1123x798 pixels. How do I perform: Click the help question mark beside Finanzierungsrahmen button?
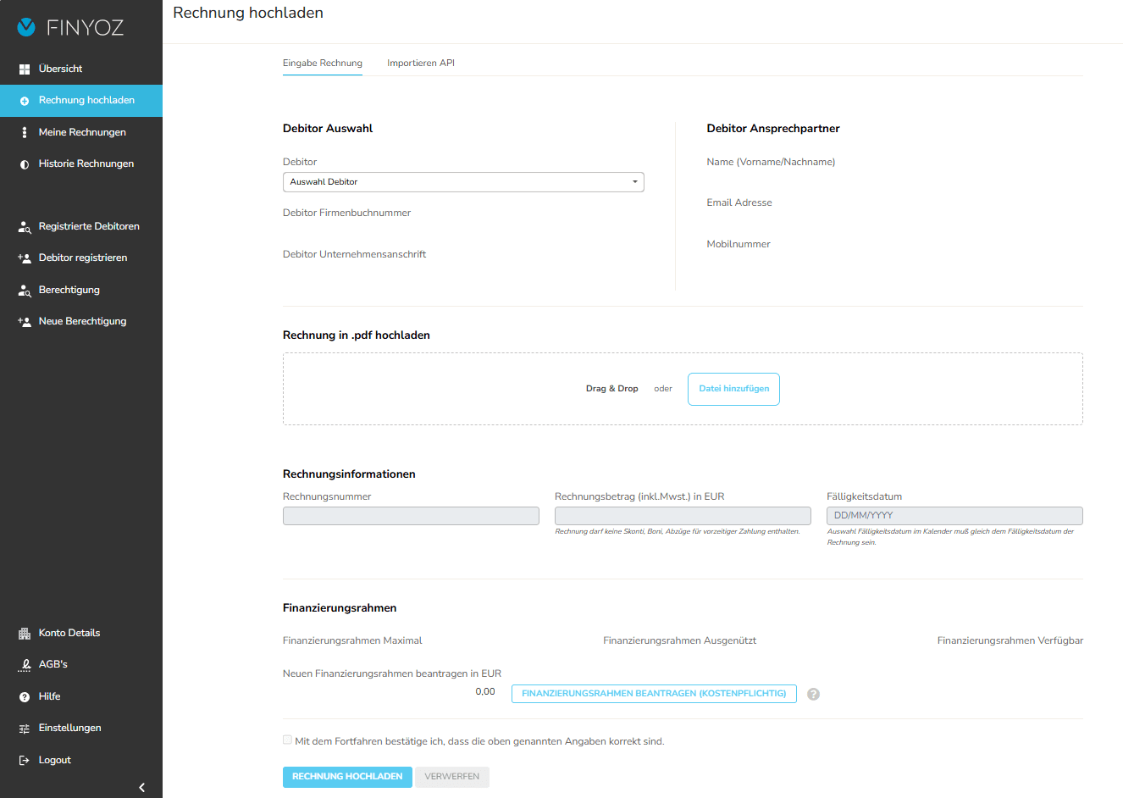[x=813, y=694]
